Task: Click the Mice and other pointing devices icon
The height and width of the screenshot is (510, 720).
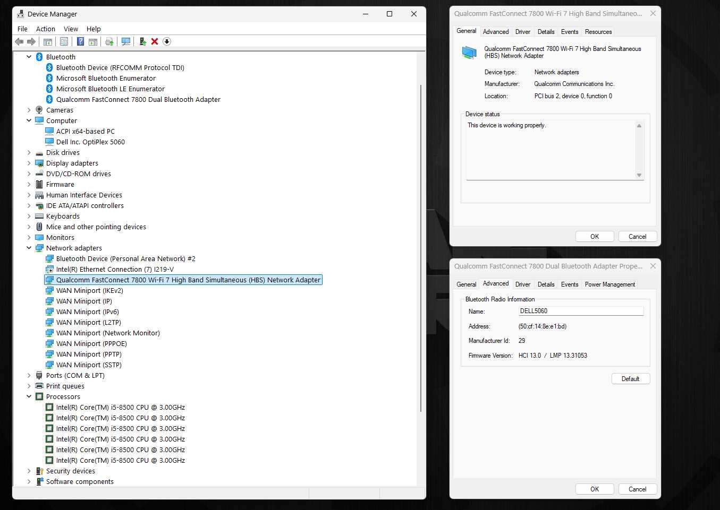Action: [x=39, y=227]
